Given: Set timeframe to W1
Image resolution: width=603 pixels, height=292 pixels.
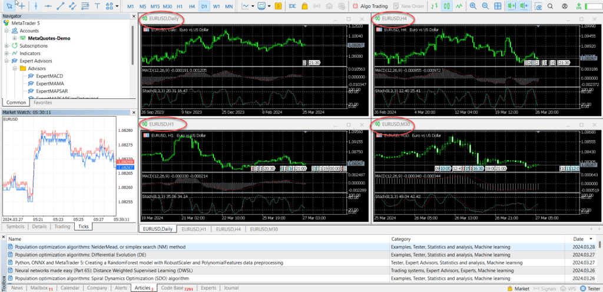Looking at the screenshot, I should point(217,6).
